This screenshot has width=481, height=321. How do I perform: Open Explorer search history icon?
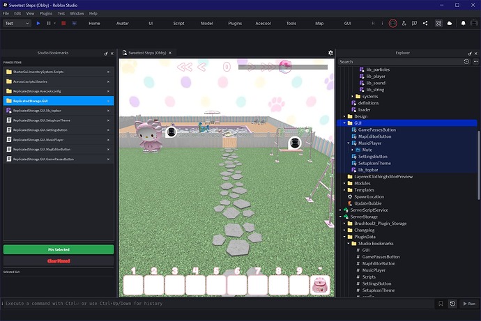point(466,61)
